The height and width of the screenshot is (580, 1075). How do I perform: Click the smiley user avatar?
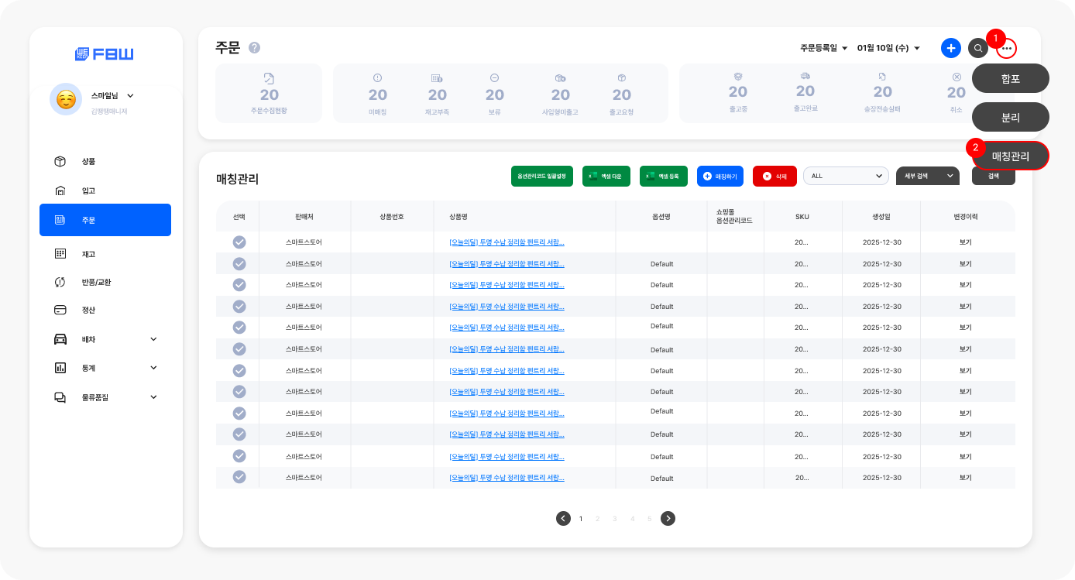66,99
